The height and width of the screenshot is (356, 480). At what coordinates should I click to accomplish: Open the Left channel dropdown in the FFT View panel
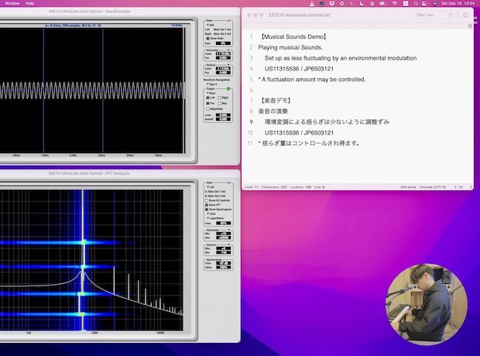pos(211,187)
